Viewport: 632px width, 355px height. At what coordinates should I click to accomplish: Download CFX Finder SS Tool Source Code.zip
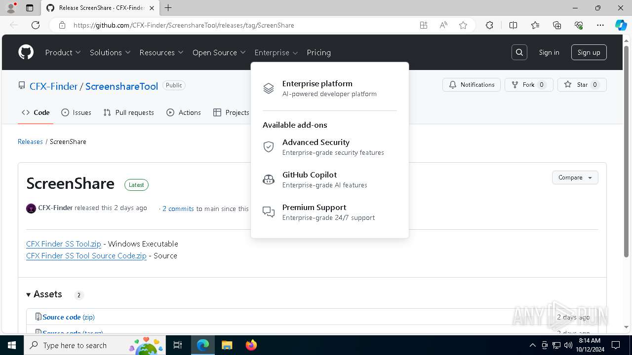86,255
